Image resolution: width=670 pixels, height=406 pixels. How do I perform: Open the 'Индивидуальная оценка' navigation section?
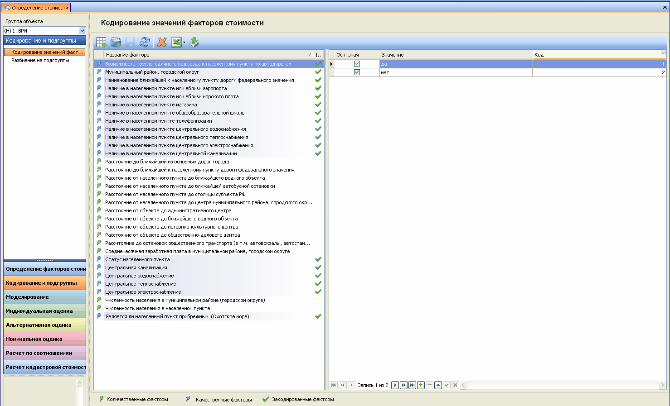[44, 311]
